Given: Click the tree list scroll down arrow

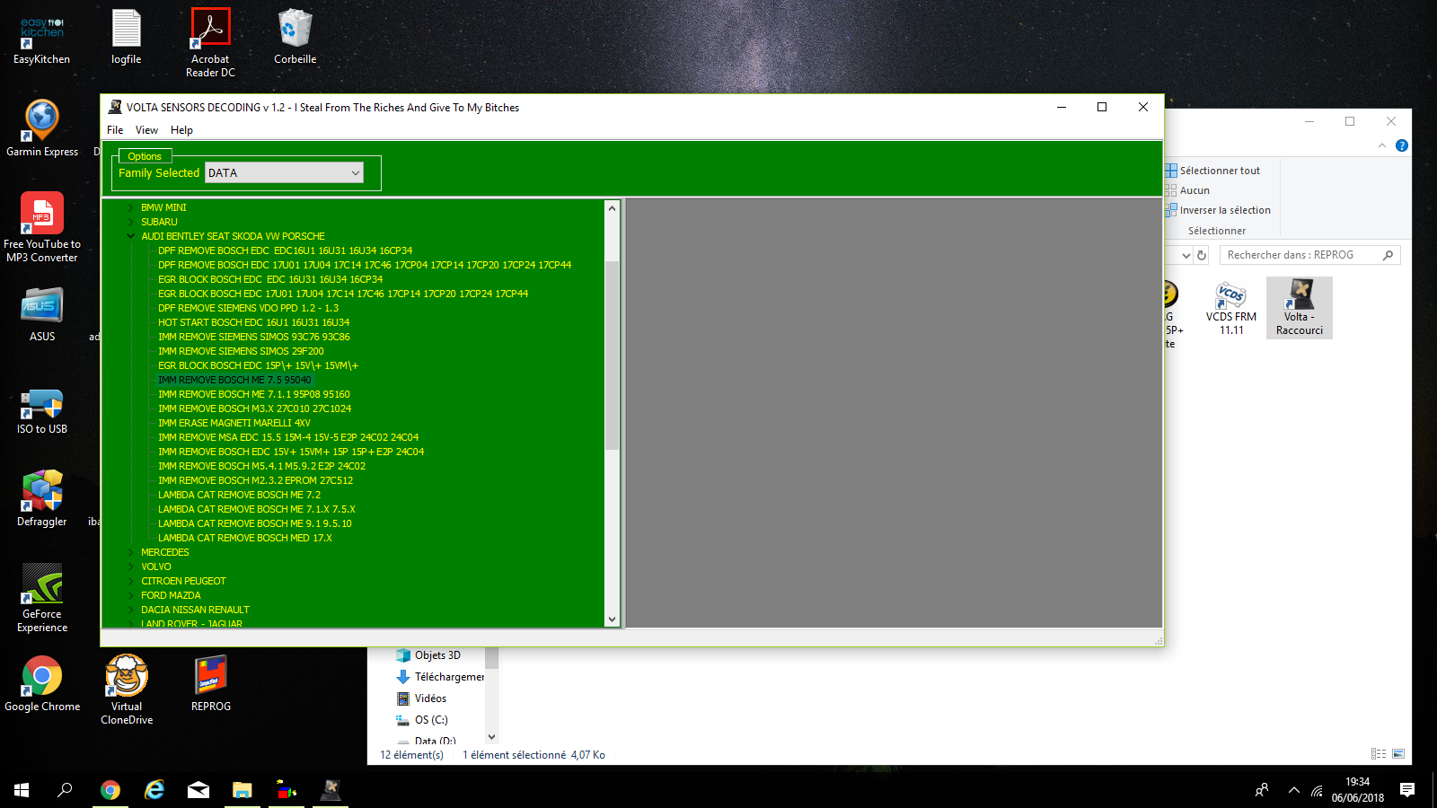Looking at the screenshot, I should click(x=612, y=619).
